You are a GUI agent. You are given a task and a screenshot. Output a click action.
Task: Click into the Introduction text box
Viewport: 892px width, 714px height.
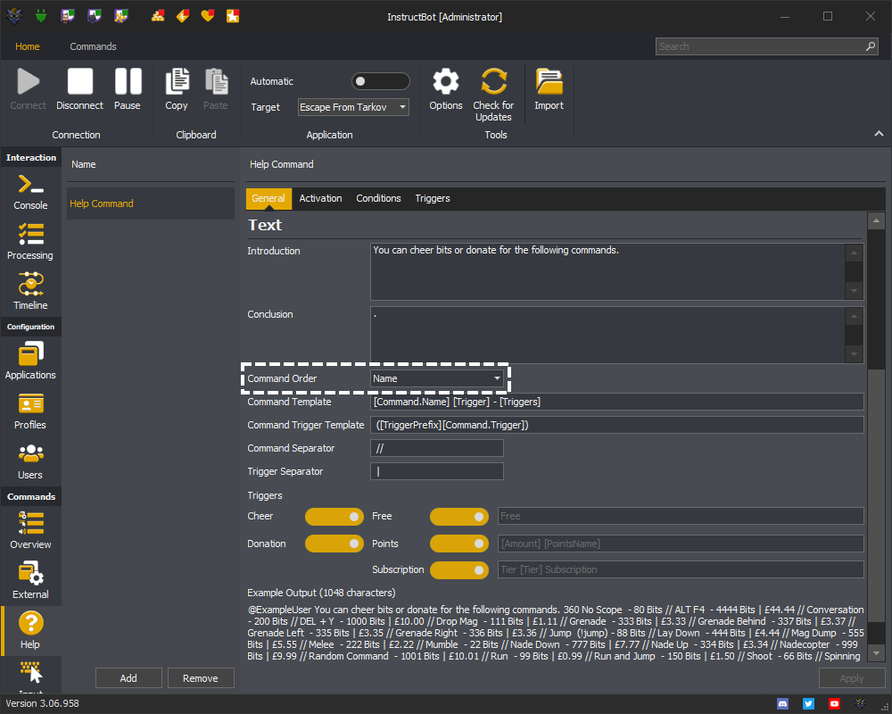point(607,271)
